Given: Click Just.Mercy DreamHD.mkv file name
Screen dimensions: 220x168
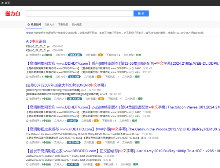Looking at the screenshot, I should 64,156.
